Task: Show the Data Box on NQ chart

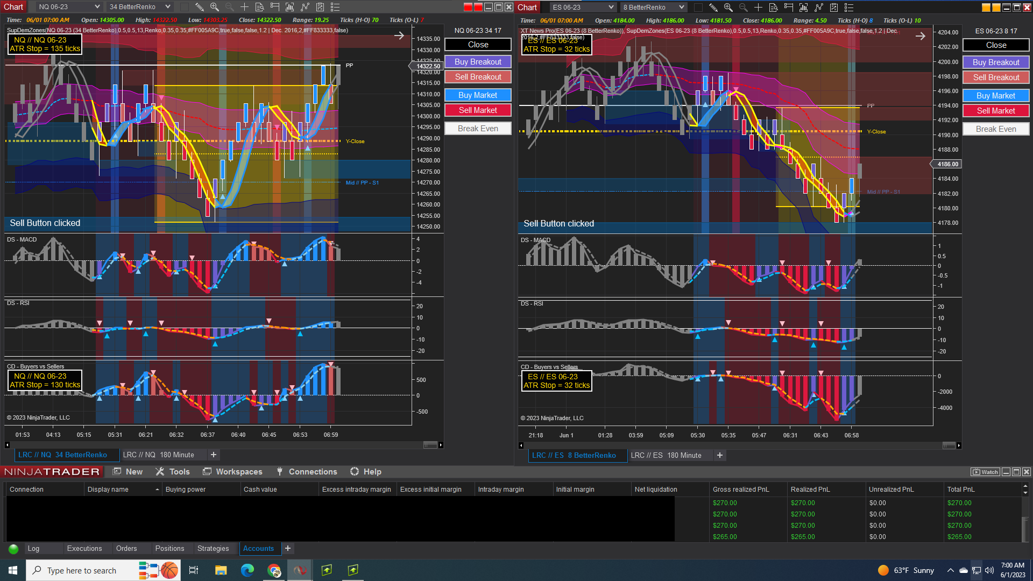Action: [259, 7]
